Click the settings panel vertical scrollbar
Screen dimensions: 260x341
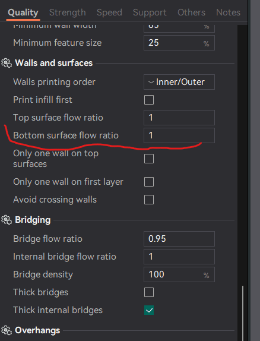243,313
